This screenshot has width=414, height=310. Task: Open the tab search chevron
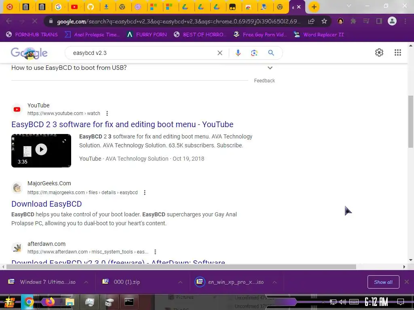click(349, 6)
